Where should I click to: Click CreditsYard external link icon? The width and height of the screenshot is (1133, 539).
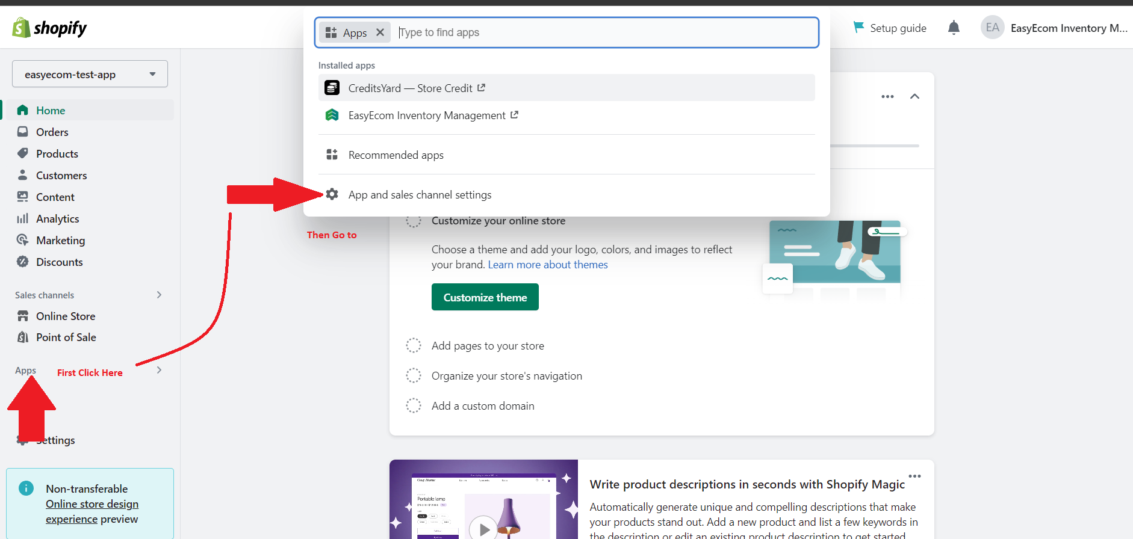tap(481, 88)
